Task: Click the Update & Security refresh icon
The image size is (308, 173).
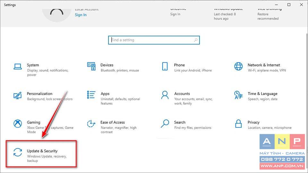Action: (x=18, y=152)
